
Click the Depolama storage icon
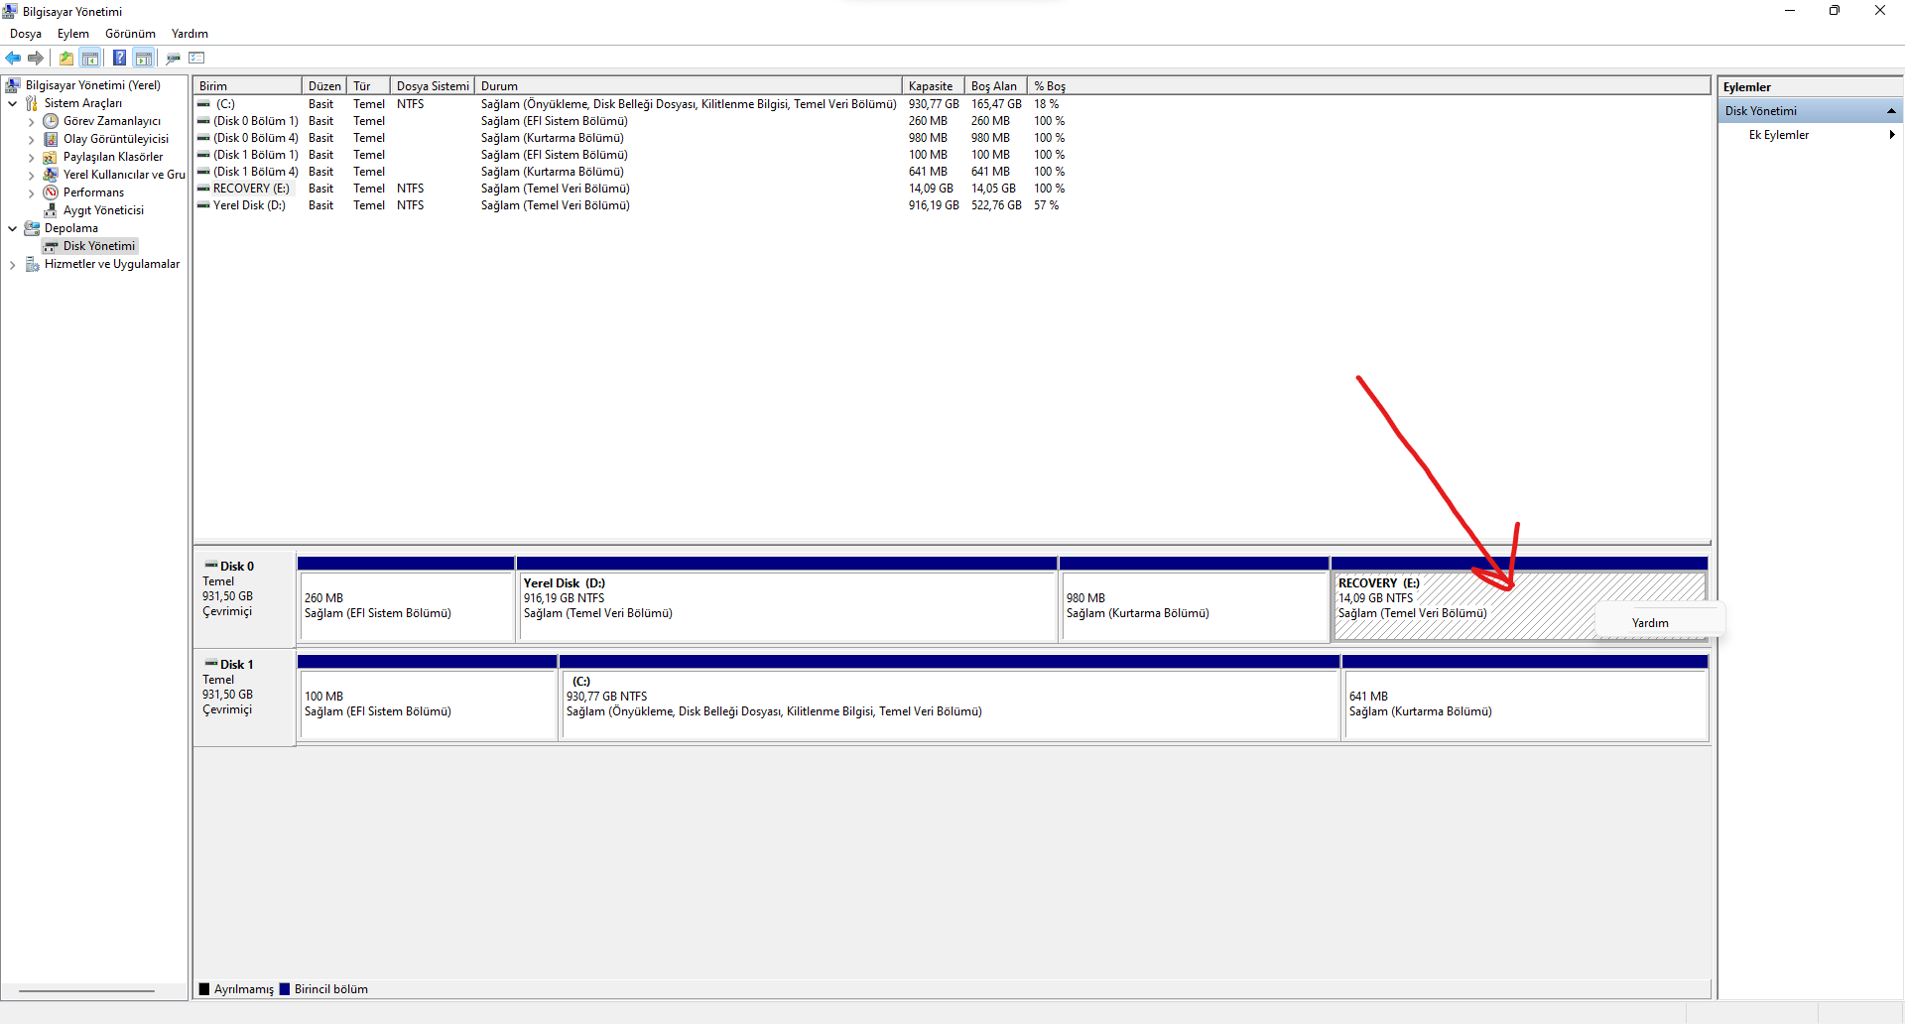(x=32, y=228)
